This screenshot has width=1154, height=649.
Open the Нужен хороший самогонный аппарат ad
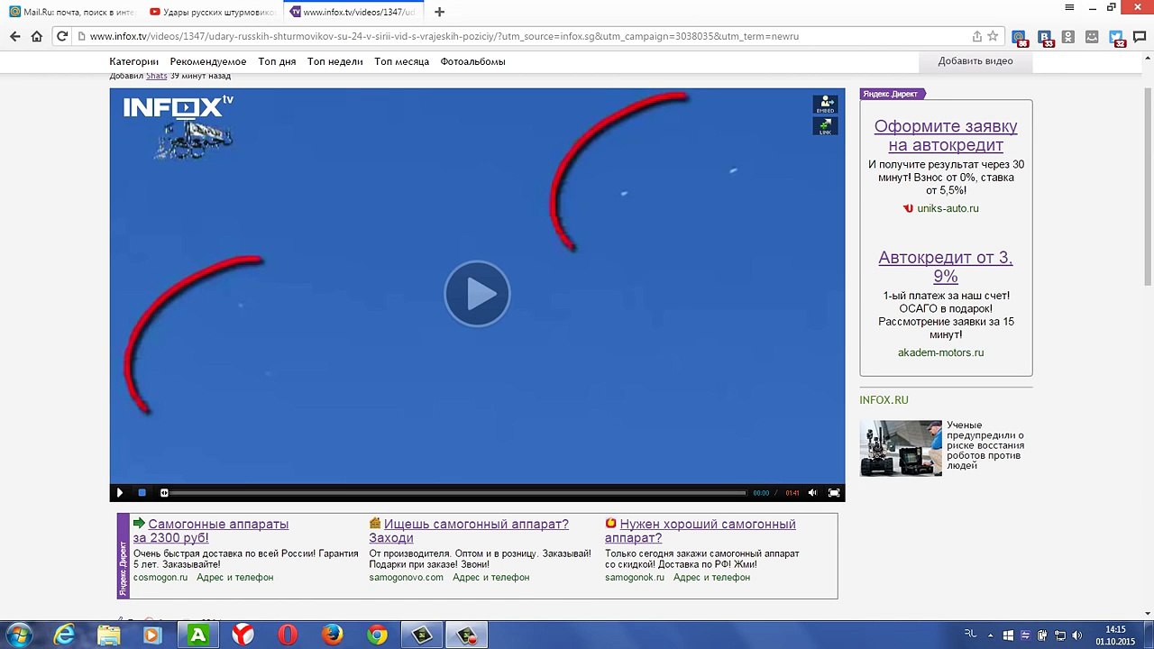[x=701, y=531]
